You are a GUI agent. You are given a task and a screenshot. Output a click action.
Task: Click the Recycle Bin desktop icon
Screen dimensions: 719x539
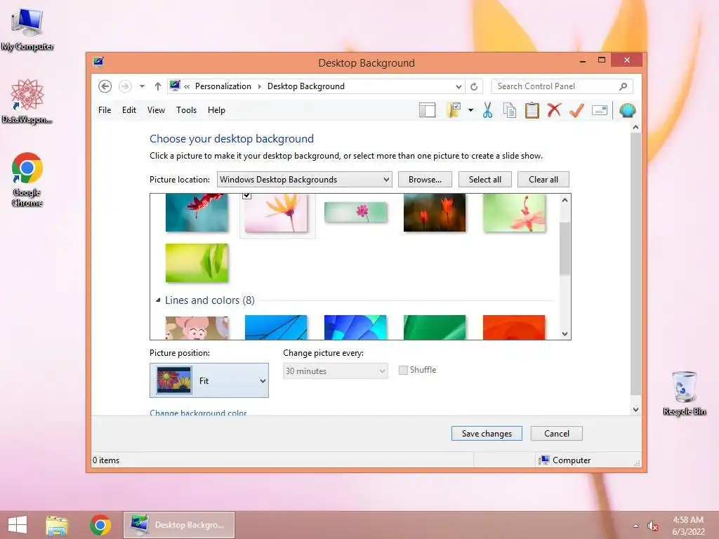[684, 393]
